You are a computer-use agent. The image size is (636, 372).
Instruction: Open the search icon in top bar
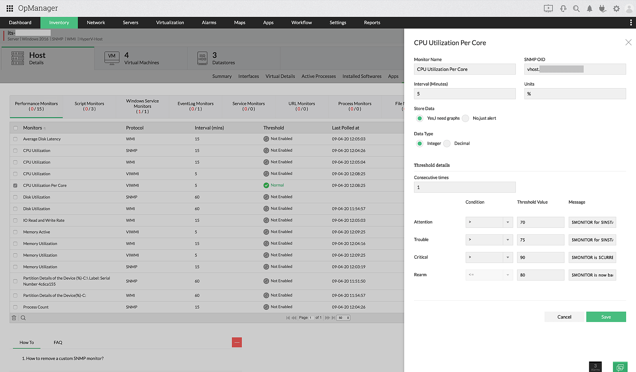[576, 8]
